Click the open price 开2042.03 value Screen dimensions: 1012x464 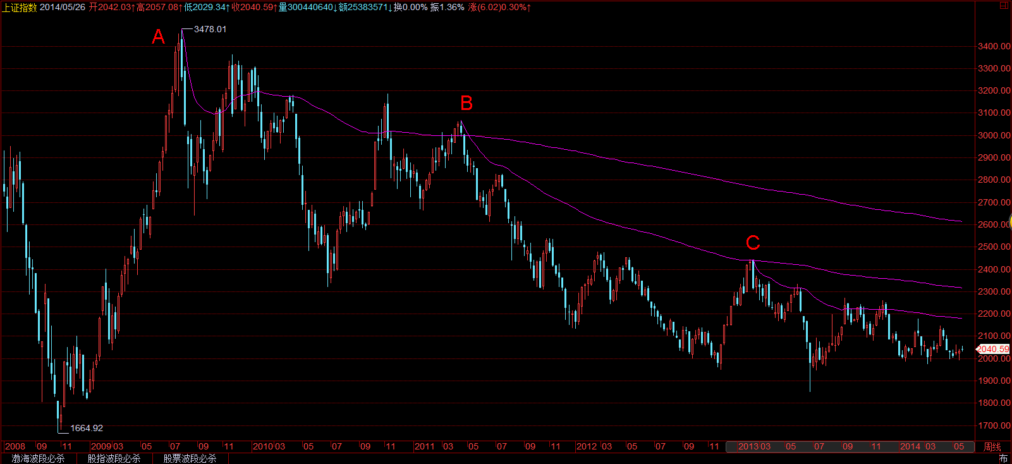(112, 7)
